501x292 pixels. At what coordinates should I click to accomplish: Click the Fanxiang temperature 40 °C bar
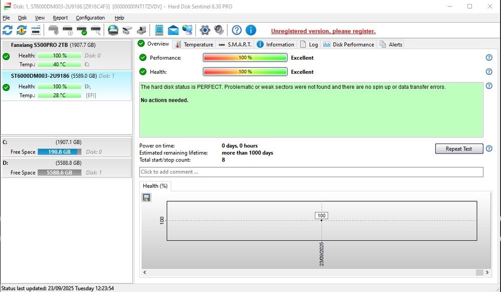click(x=60, y=64)
